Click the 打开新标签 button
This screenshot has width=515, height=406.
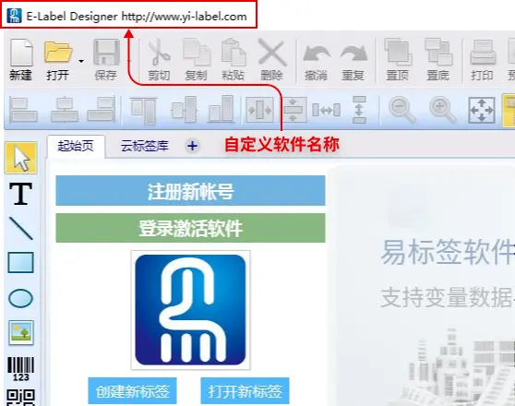pos(245,391)
